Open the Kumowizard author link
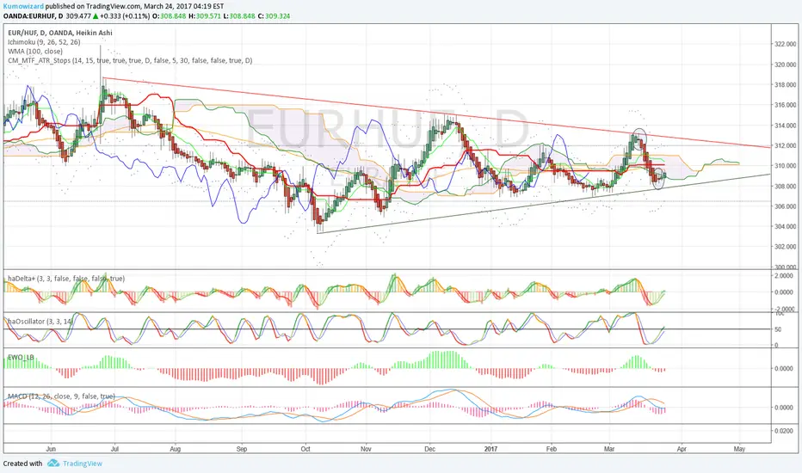 click(x=23, y=7)
